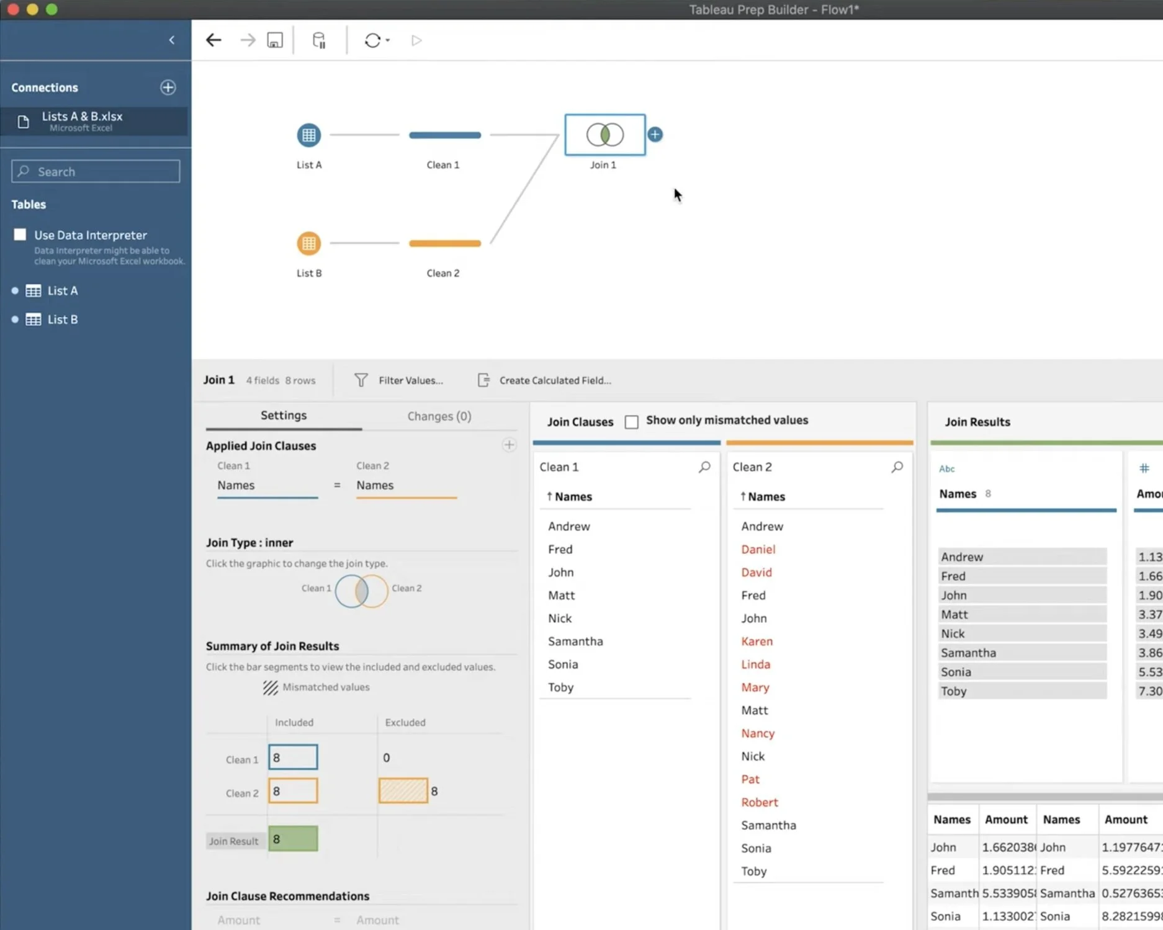The height and width of the screenshot is (930, 1163).
Task: Refresh the flow data
Action: [x=372, y=40]
